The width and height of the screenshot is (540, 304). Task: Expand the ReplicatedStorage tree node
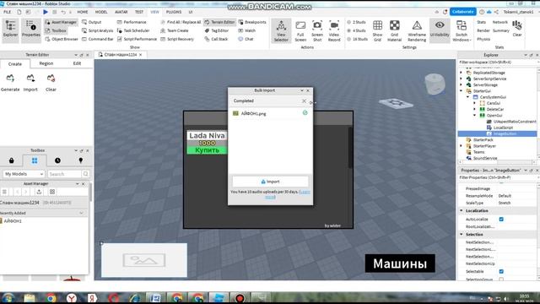pyautogui.click(x=462, y=73)
